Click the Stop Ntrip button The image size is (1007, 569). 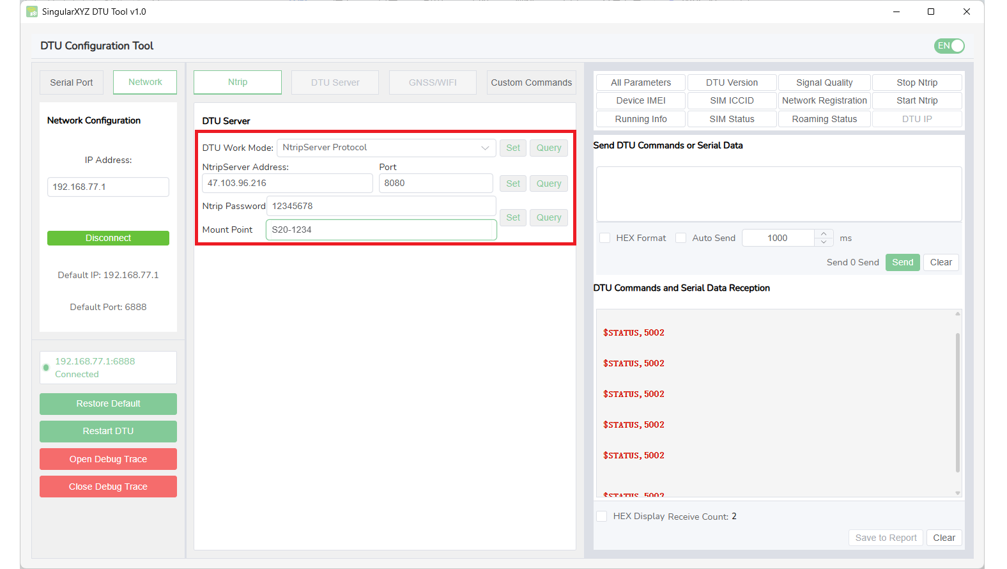(x=917, y=82)
